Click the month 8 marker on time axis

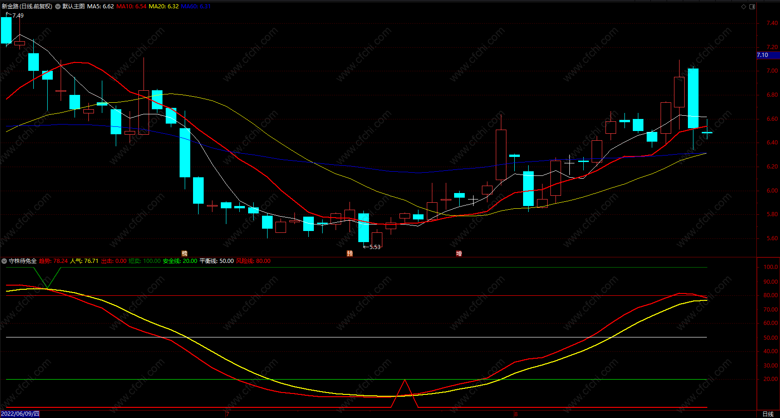pyautogui.click(x=516, y=414)
